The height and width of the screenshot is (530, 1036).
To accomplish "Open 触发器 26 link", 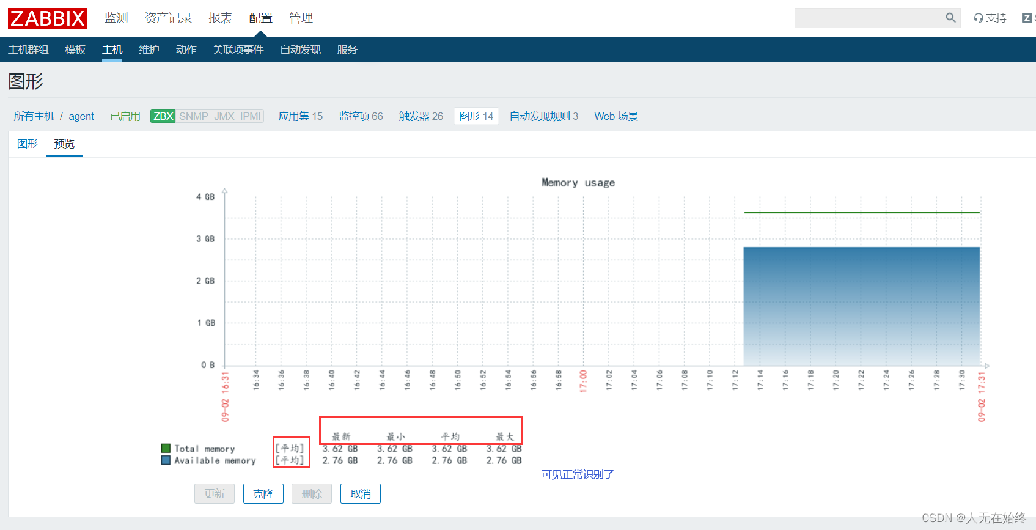I will coord(421,116).
